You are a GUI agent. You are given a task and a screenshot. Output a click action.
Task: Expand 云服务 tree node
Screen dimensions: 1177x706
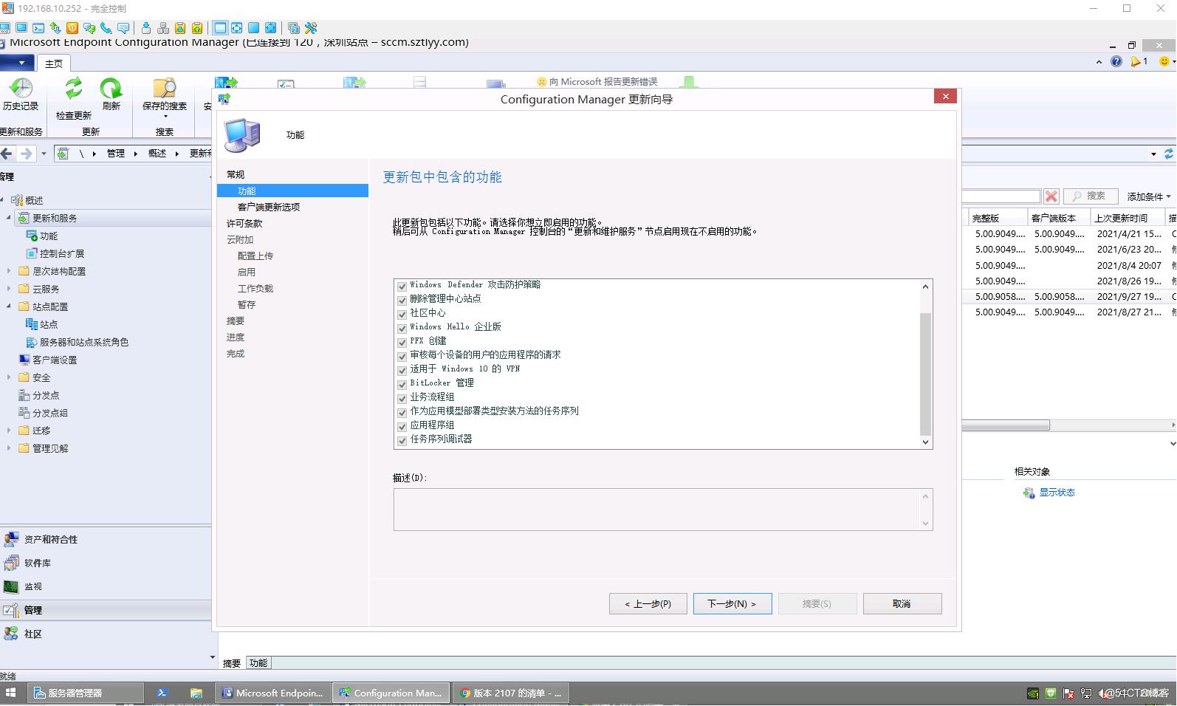pos(9,289)
